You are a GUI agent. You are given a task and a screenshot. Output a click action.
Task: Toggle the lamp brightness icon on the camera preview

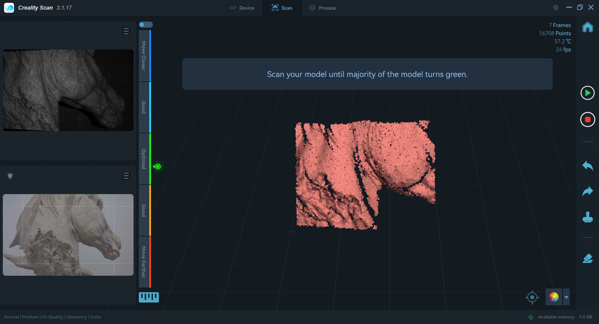click(x=10, y=176)
